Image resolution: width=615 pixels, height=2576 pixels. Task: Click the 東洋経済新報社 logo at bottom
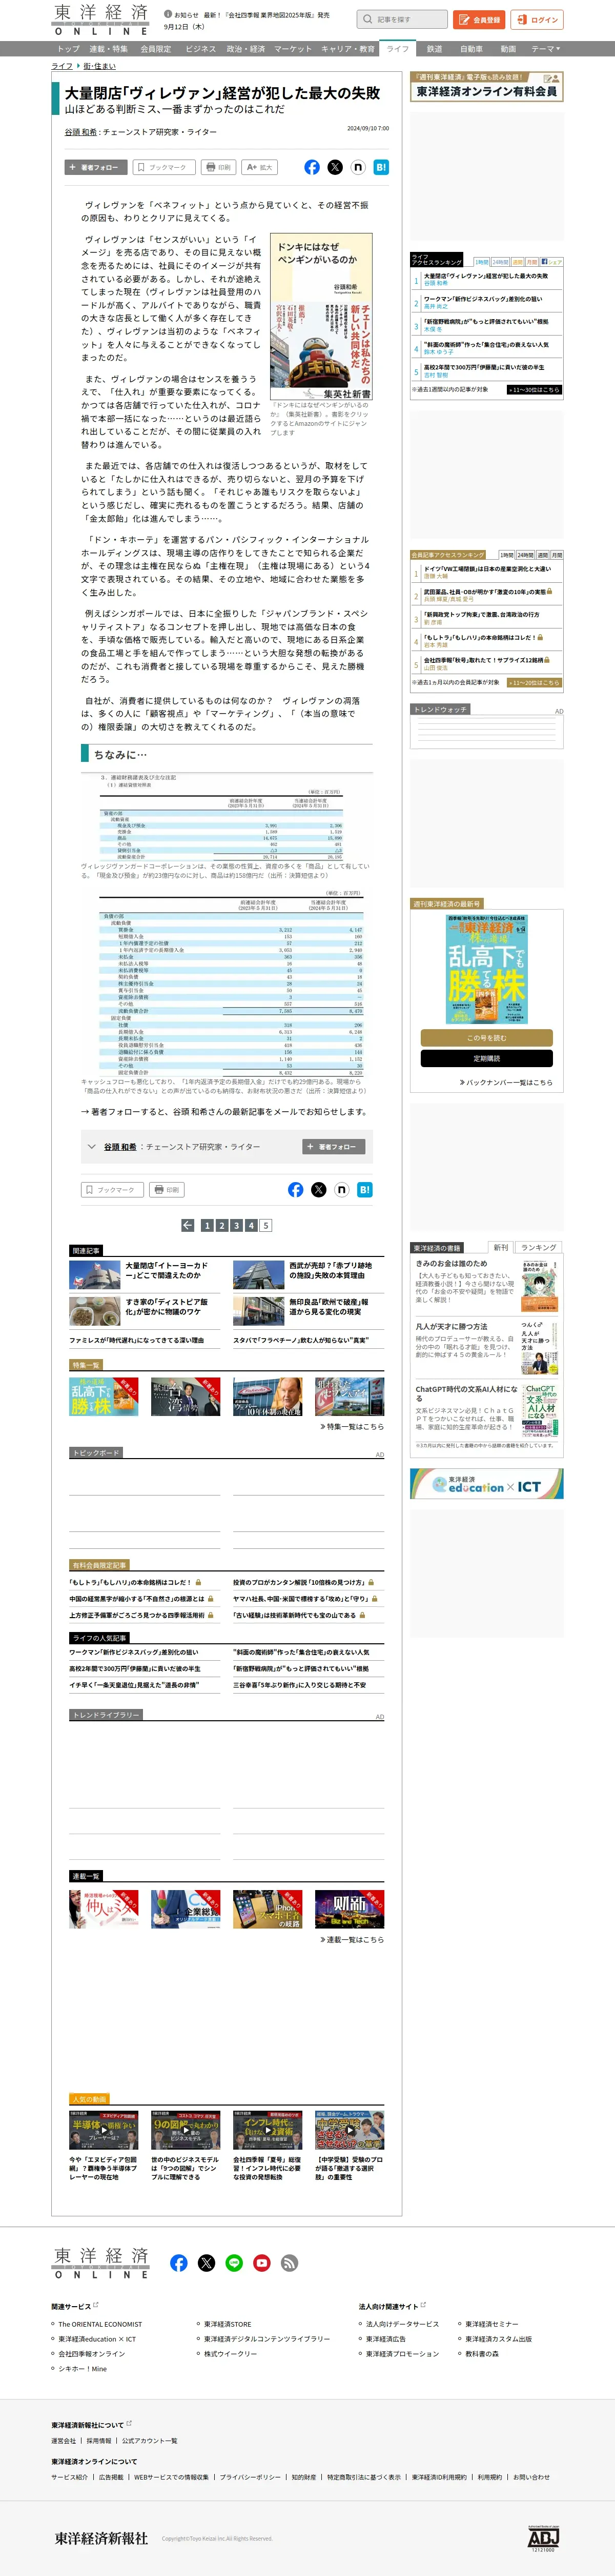102,2537
